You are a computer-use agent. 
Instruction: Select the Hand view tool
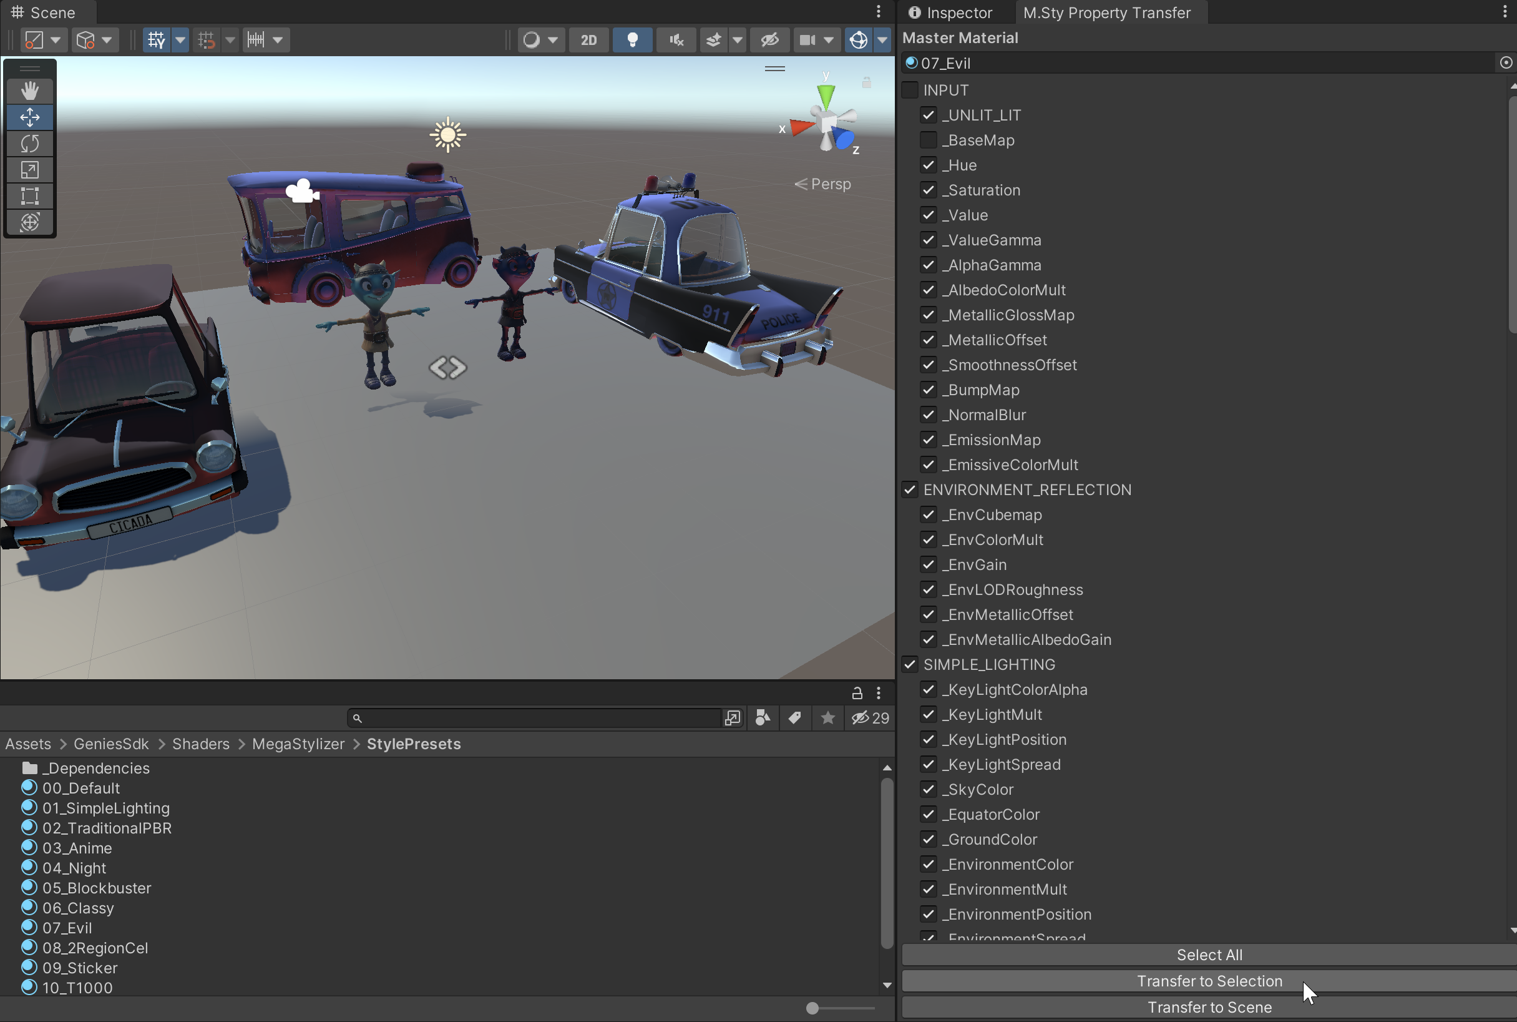tap(30, 90)
